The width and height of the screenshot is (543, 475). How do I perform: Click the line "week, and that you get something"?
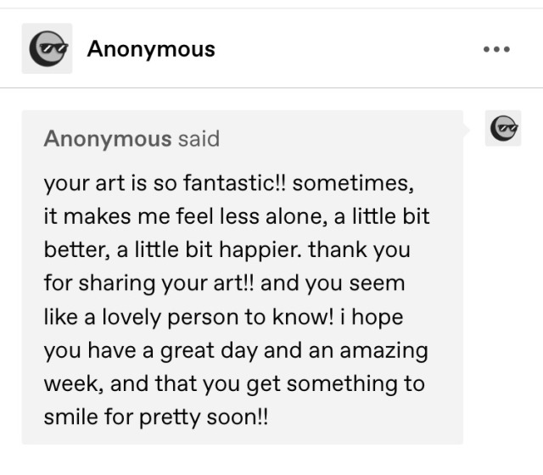pos(234,383)
